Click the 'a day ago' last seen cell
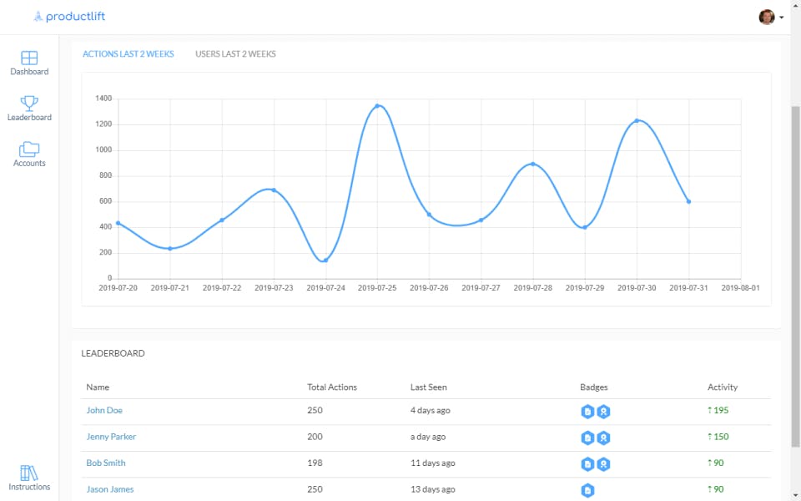Viewport: 801px width, 501px height. (428, 437)
